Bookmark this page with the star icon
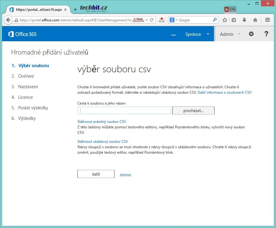This screenshot has width=276, height=228. point(224,20)
